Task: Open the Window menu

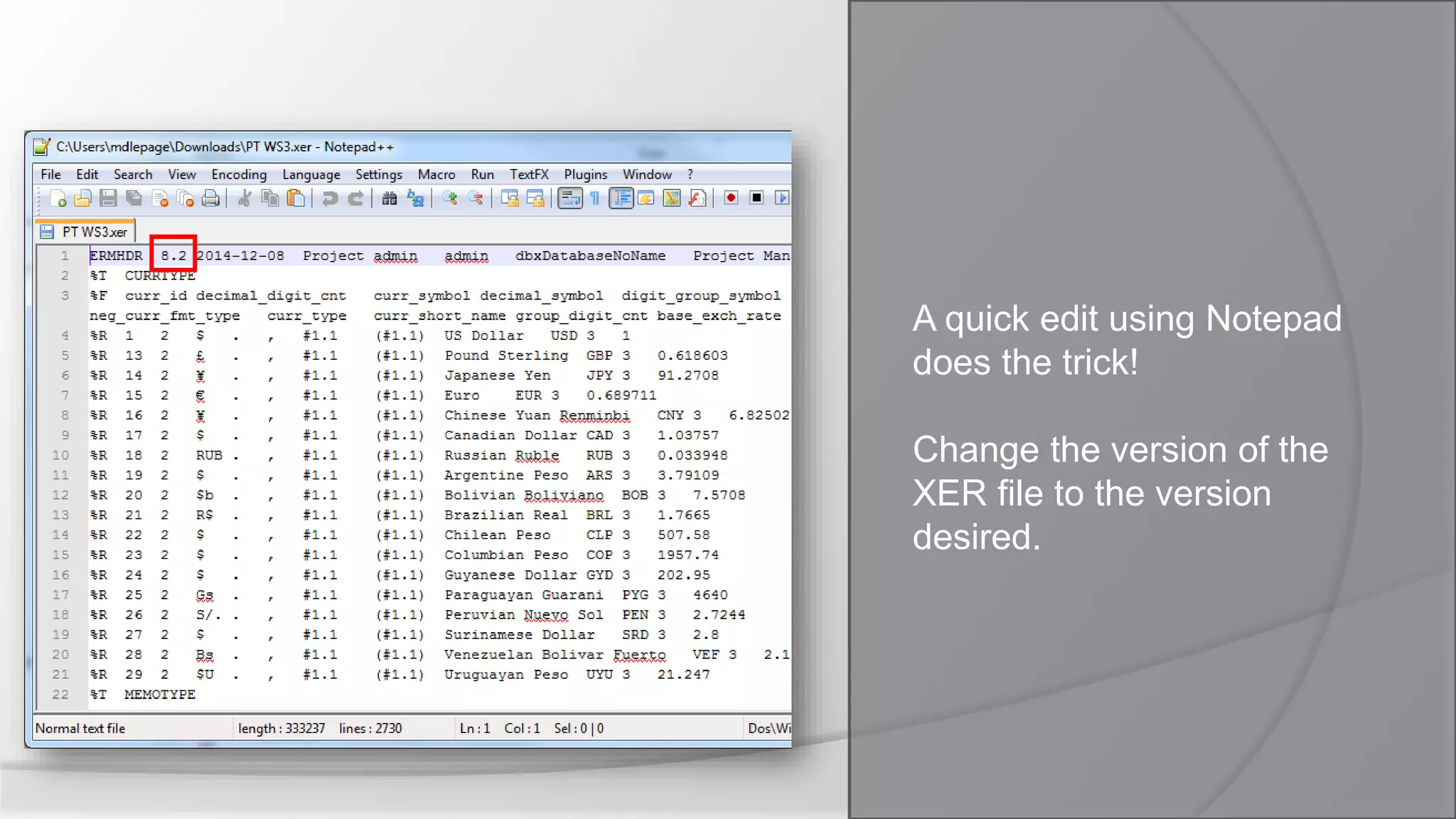Action: pyautogui.click(x=647, y=174)
